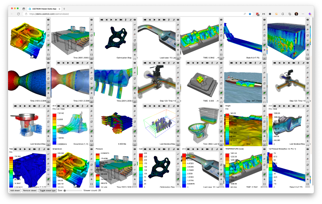This screenshot has width=322, height=204.
Task: Click green cube icon in top-row crankshaft viewer
Action: 222,45
